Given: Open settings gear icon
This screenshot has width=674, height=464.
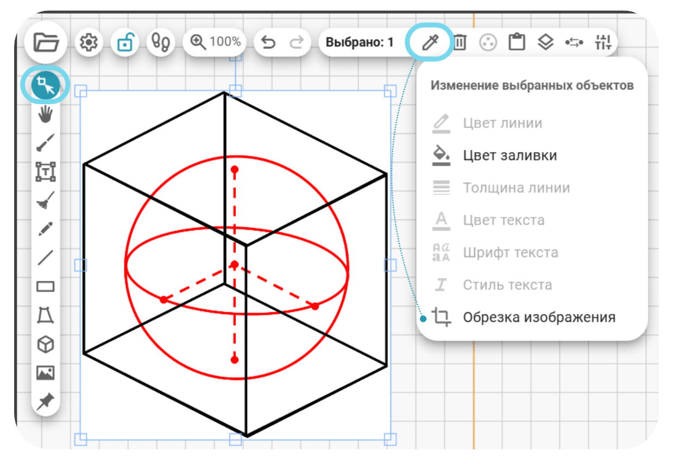Looking at the screenshot, I should [x=89, y=42].
